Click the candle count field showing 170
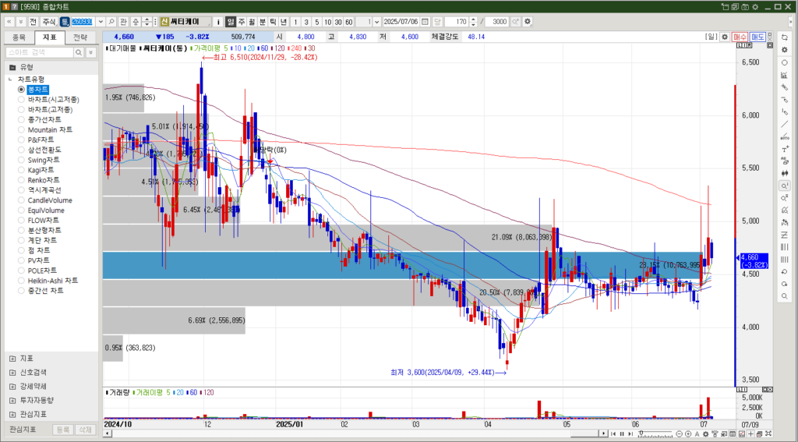798x442 pixels. point(457,22)
